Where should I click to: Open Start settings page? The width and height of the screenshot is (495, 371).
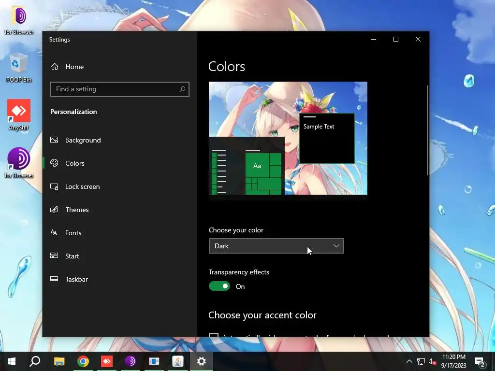point(120,256)
